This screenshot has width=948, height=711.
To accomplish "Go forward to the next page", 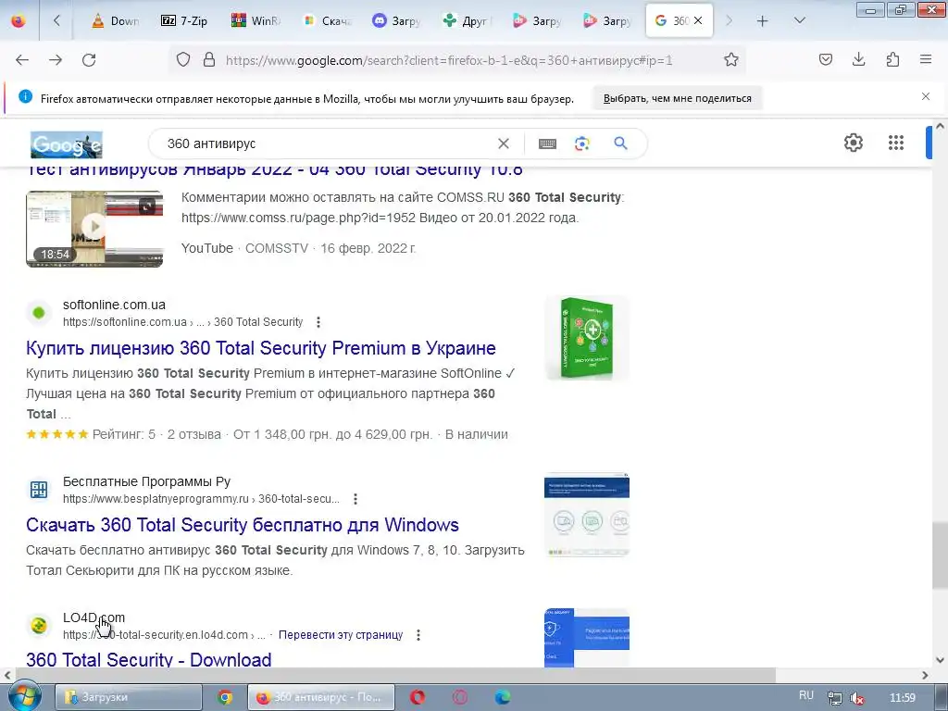I will (56, 60).
